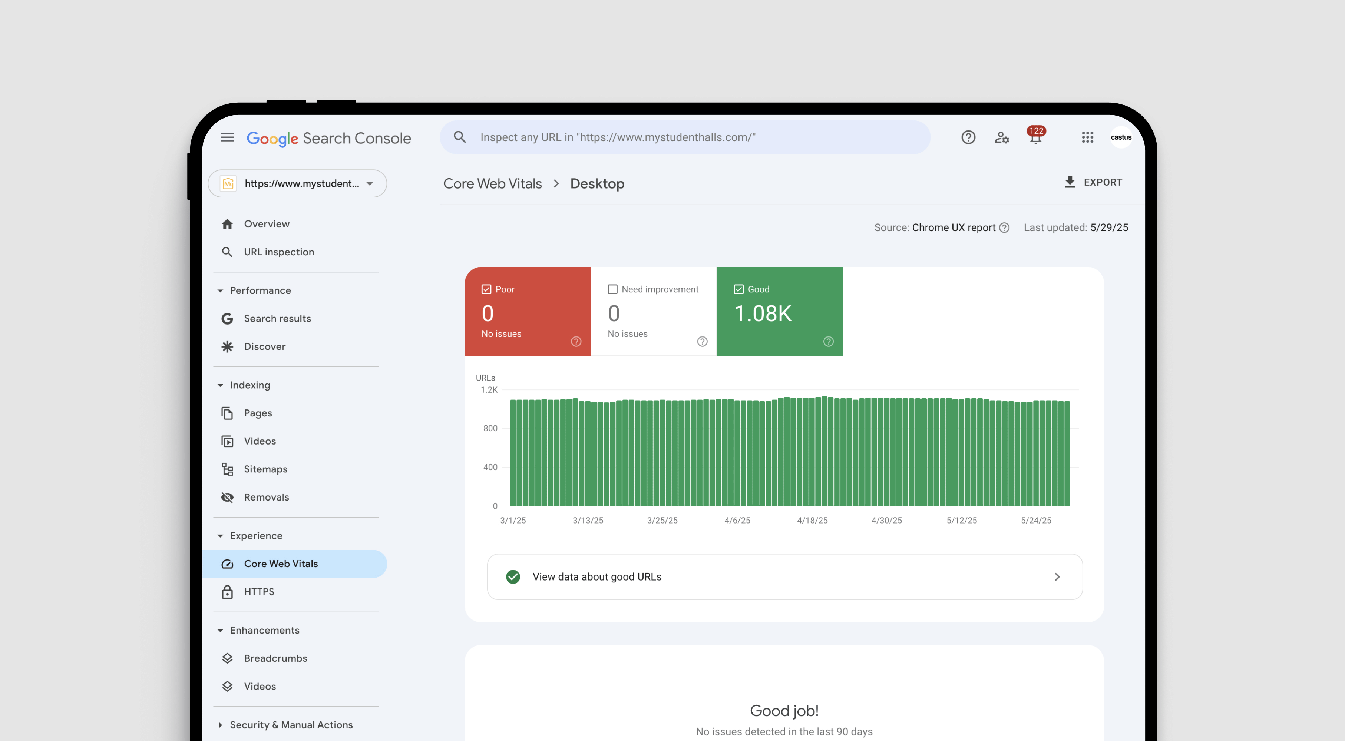Open the hamburger main menu
Image resolution: width=1345 pixels, height=741 pixels.
(x=227, y=137)
